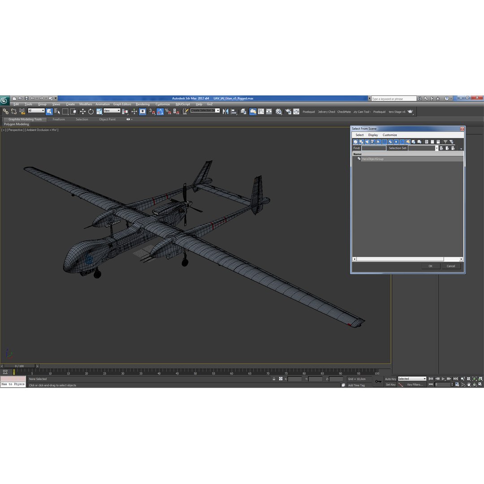Image resolution: width=484 pixels, height=484 pixels.
Task: Open the Rendering menu
Action: tap(143, 104)
